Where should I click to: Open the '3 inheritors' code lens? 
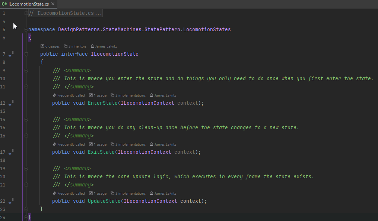coord(75,46)
